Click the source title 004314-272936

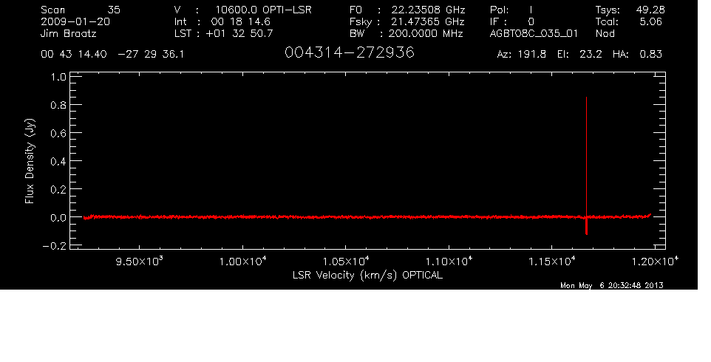tap(349, 52)
